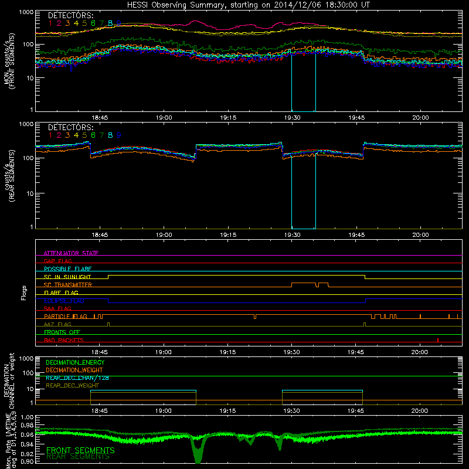Click the SAA_FLAG label
Image resolution: width=469 pixels, height=469 pixels.
[57, 308]
